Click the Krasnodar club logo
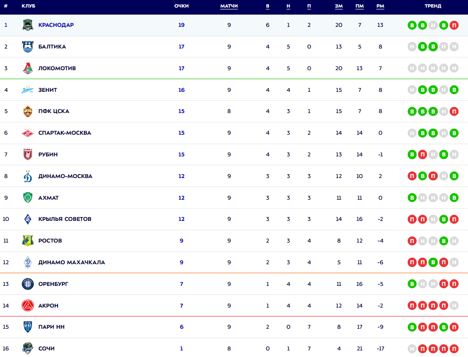Viewport: 468px width, 357px height. (x=28, y=25)
